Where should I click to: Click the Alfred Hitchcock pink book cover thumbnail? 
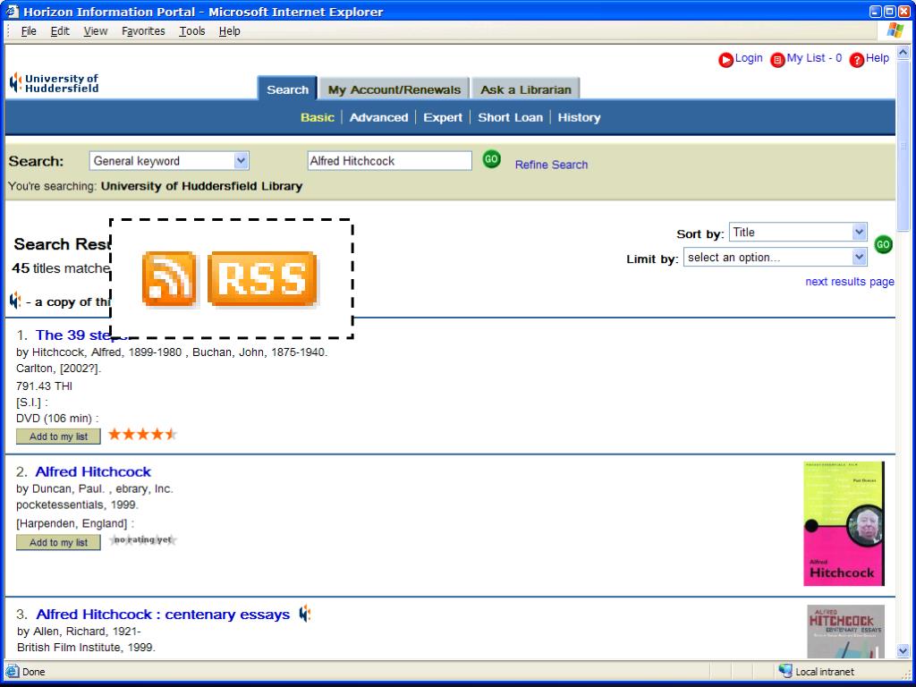[844, 523]
